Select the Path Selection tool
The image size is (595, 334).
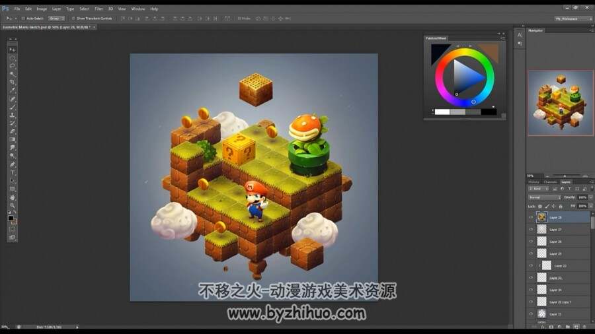[x=12, y=181]
